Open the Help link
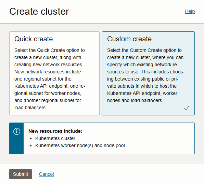204x184 pixels. pos(190,11)
